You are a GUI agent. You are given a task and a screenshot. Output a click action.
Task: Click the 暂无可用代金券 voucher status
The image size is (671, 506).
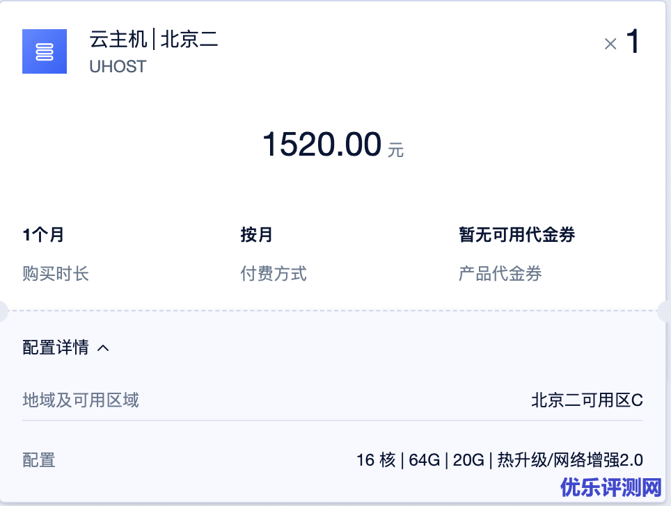coord(516,235)
